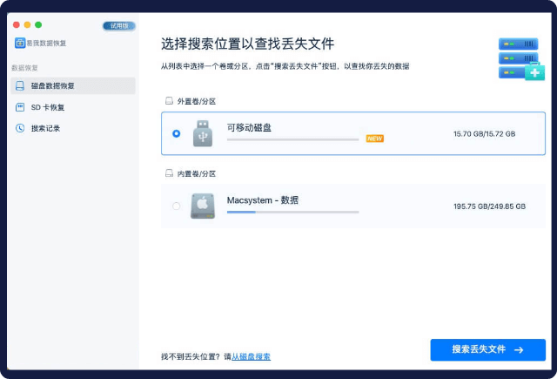Click the SD 卡恢复 card icon

pyautogui.click(x=20, y=107)
